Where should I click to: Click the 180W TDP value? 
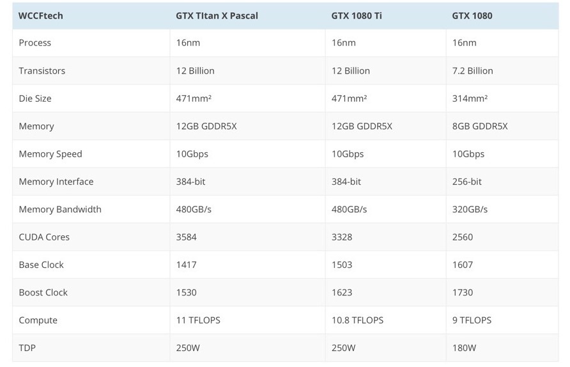tap(464, 348)
